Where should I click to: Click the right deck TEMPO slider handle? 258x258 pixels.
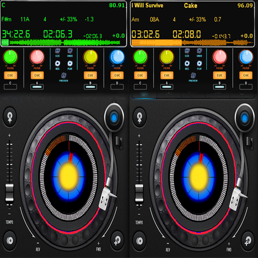(139, 192)
